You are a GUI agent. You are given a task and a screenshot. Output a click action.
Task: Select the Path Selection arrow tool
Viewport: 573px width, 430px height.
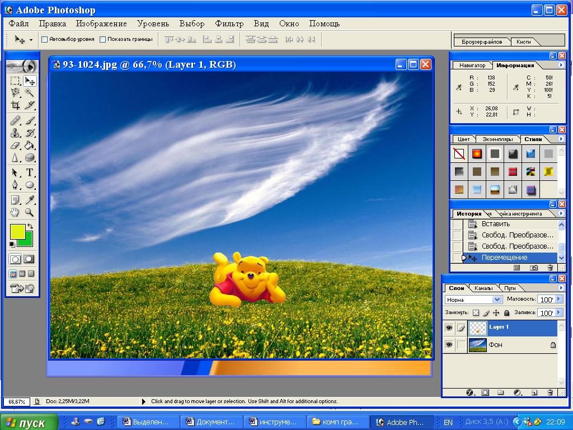[15, 172]
